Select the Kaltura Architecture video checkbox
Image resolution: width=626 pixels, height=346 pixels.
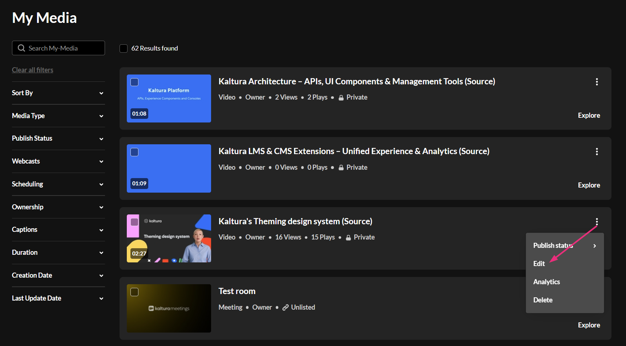[x=134, y=82]
